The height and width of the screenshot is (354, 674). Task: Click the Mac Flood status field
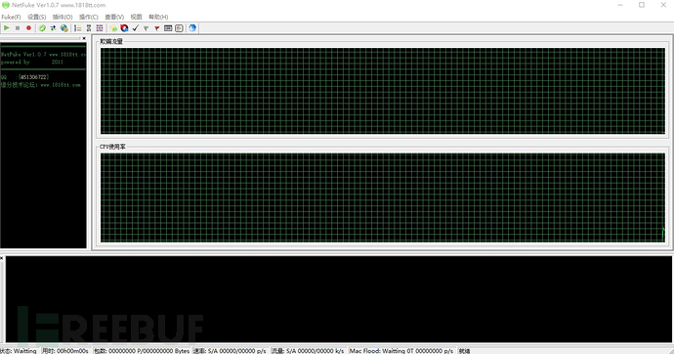401,350
